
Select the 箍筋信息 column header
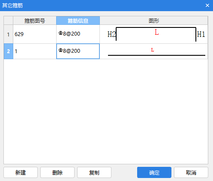[x=78, y=21]
